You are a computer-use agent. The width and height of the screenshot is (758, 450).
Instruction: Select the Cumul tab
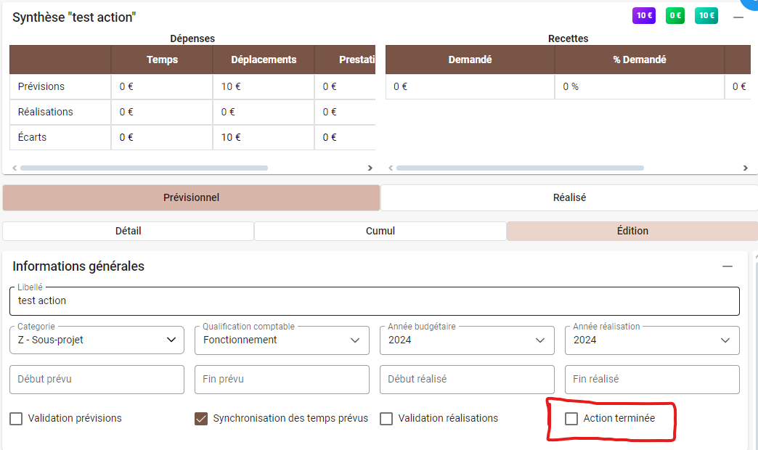tap(380, 231)
